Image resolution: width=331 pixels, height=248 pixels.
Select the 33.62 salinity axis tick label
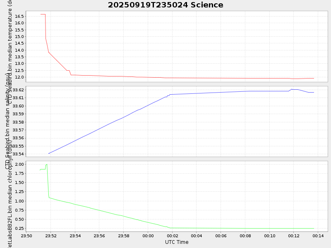coord(18,90)
